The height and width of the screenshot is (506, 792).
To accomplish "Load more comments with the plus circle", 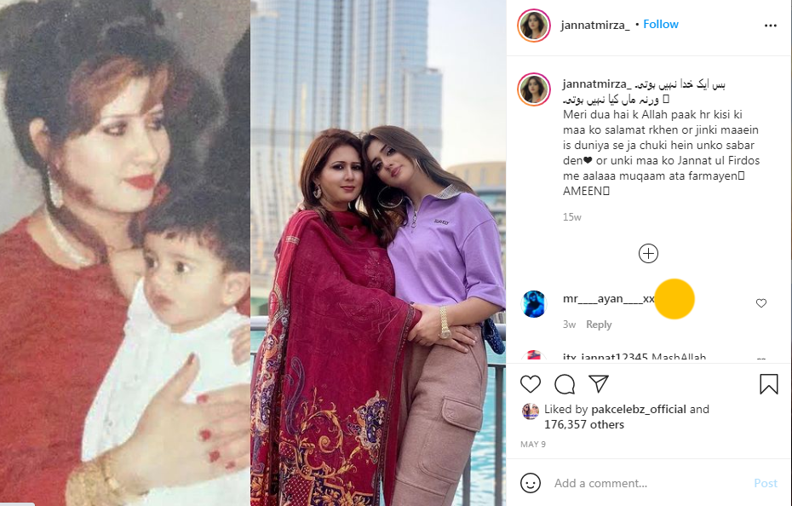I will (648, 253).
